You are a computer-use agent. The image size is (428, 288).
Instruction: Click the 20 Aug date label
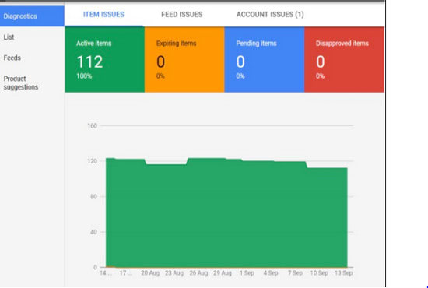tap(150, 273)
